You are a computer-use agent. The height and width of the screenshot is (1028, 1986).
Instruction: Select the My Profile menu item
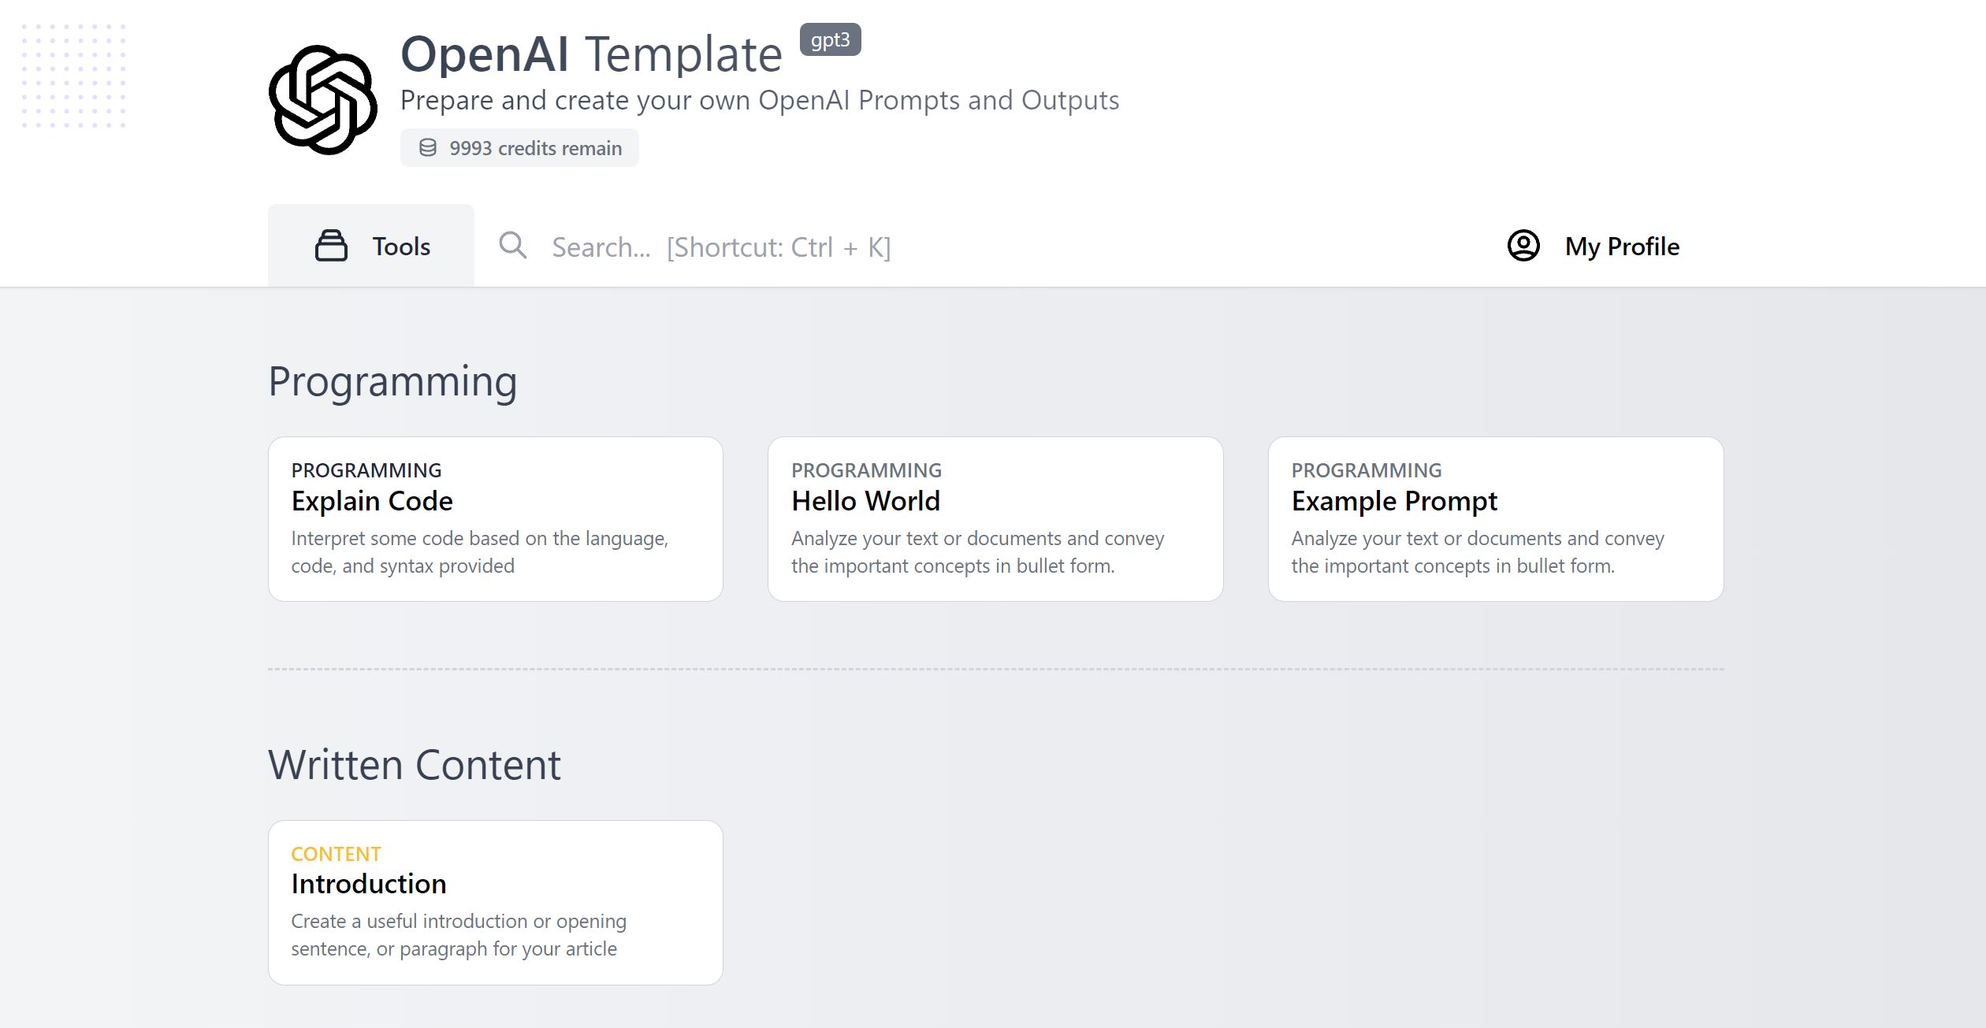tap(1620, 246)
